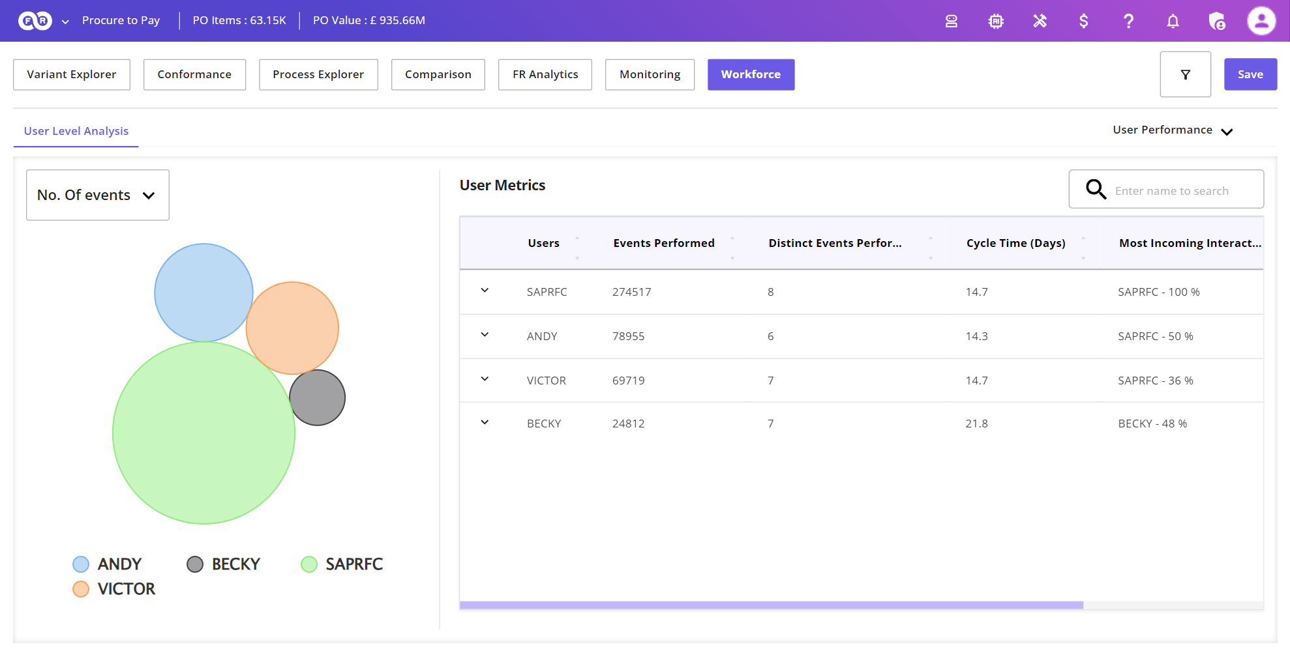Sort by Distinct Events Performed column
This screenshot has height=649, width=1290.
click(x=835, y=243)
